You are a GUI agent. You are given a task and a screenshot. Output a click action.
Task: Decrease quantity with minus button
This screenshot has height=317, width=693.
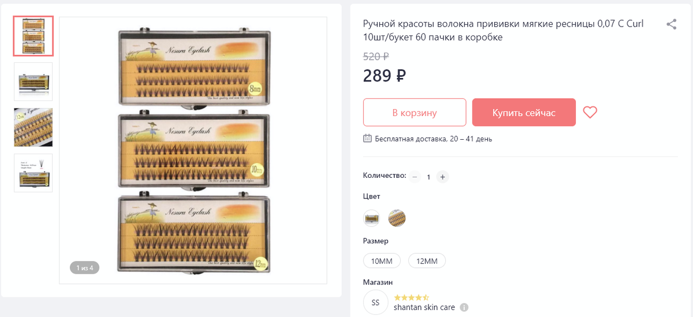click(415, 177)
